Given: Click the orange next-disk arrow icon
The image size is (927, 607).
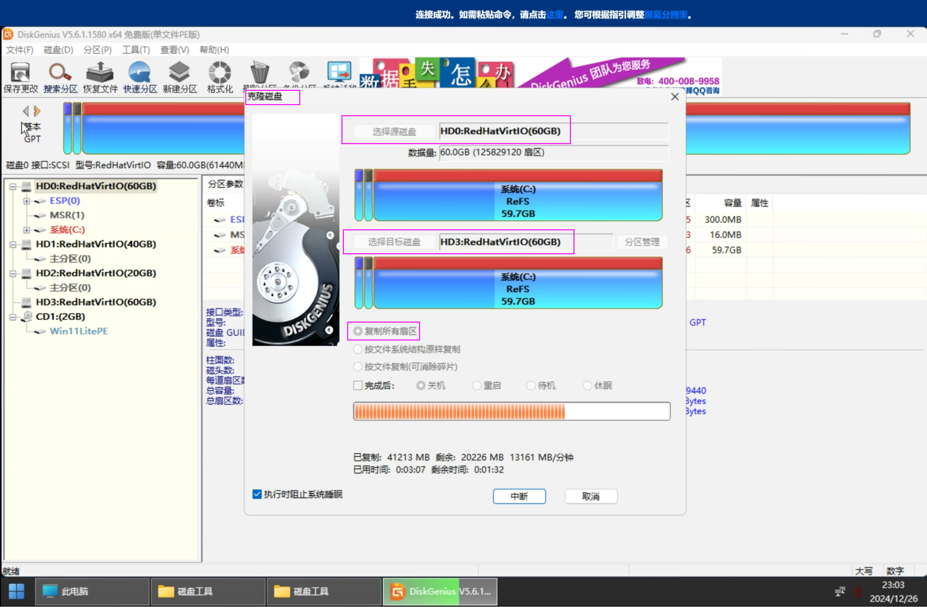Looking at the screenshot, I should (x=37, y=112).
